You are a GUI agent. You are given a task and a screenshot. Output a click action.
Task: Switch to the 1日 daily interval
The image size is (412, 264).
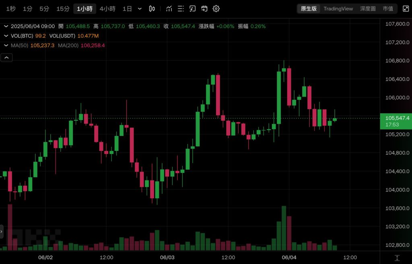click(127, 8)
